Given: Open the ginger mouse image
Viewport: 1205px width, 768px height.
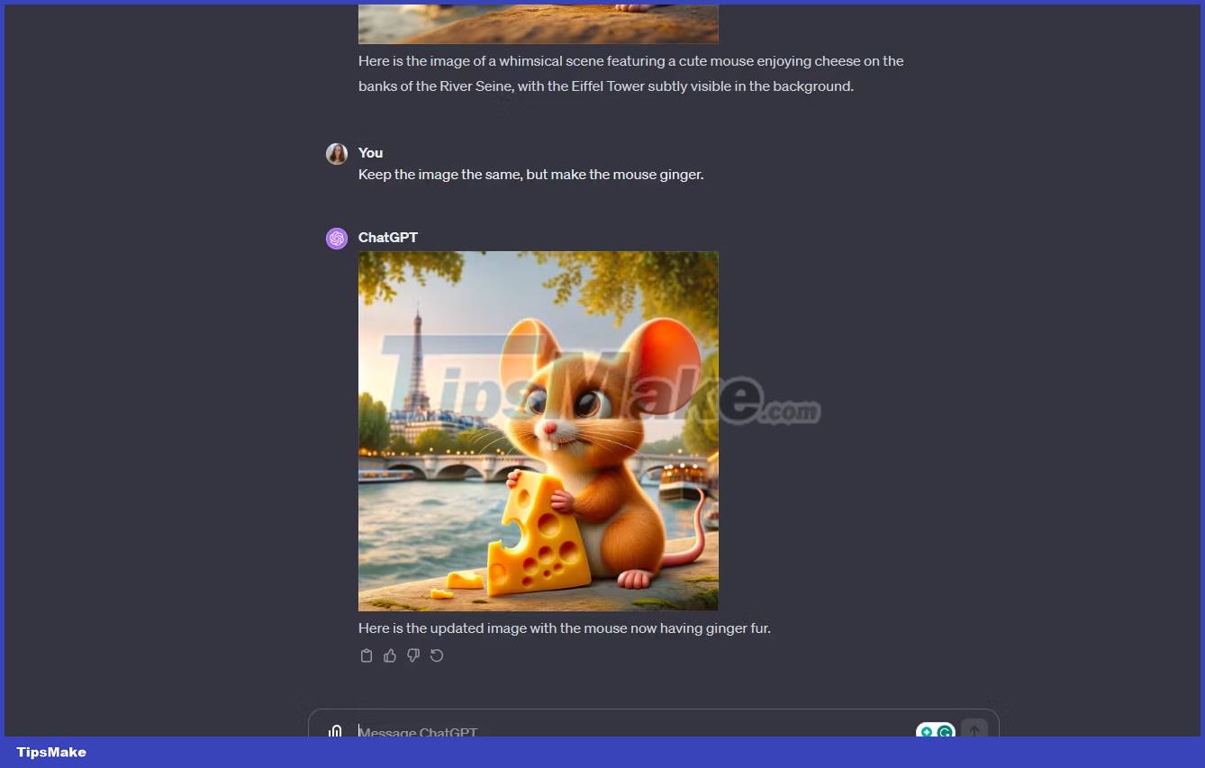Looking at the screenshot, I should [538, 430].
